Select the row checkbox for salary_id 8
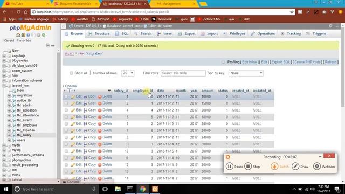Image resolution: width=345 pixels, height=194 pixels. point(66,137)
